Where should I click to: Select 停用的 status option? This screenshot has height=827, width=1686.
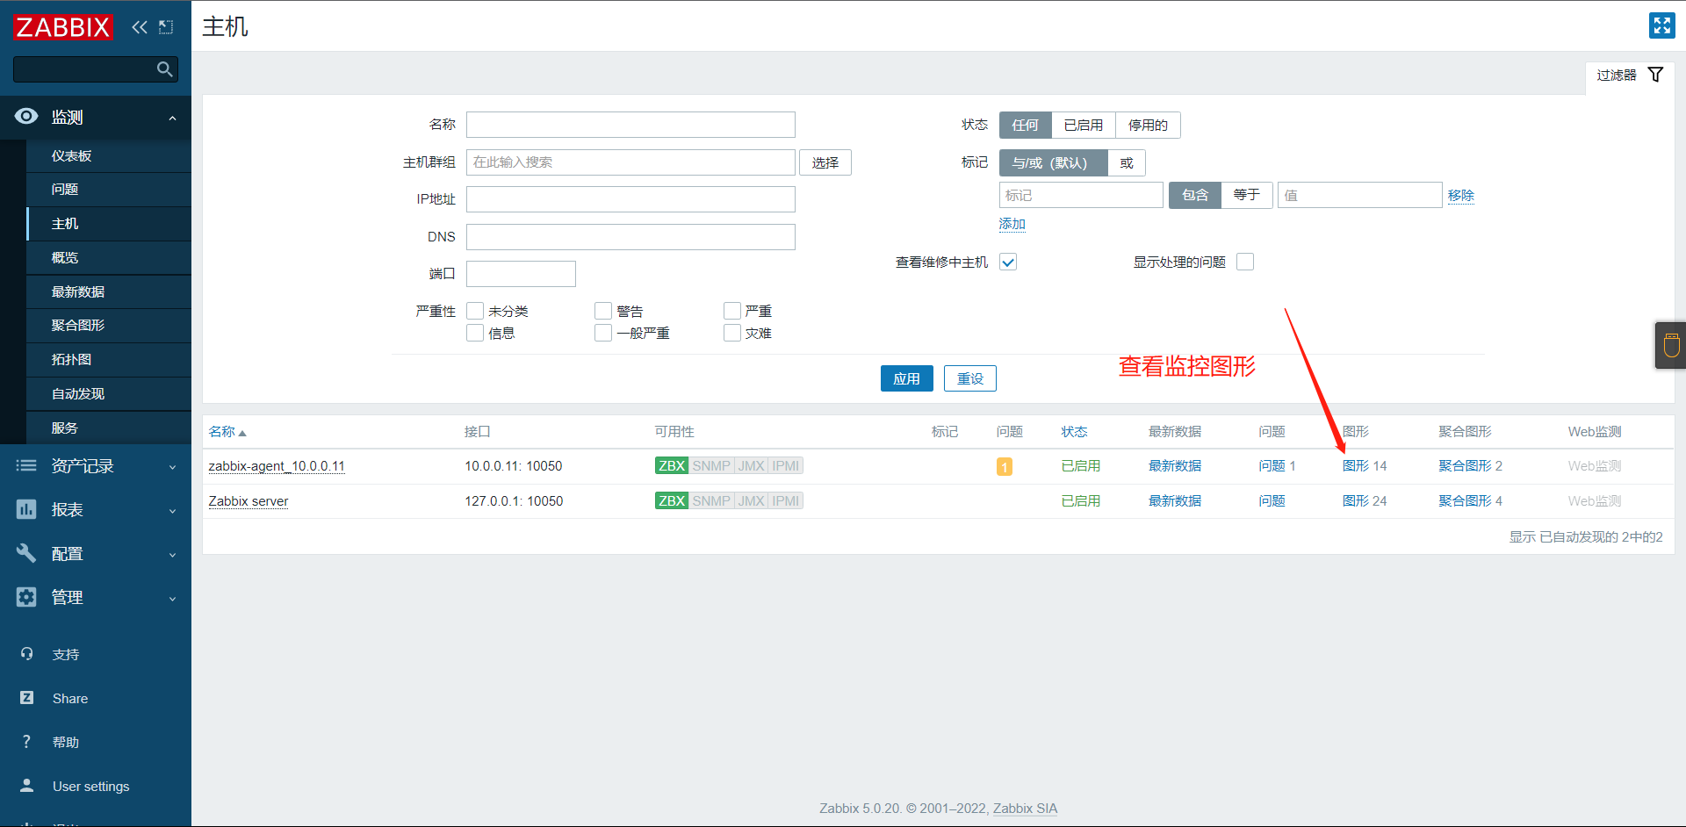[x=1148, y=126]
